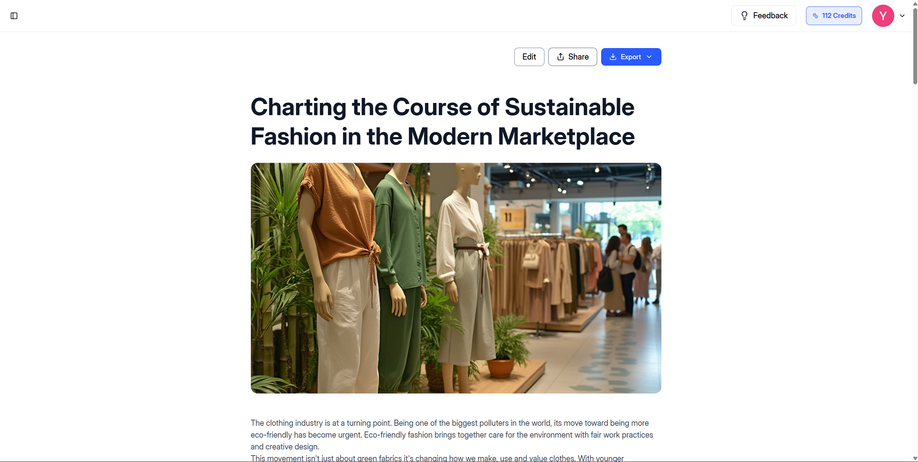Screen dimensions: 918x462
Task: Click the download icon in Export
Action: tap(613, 57)
